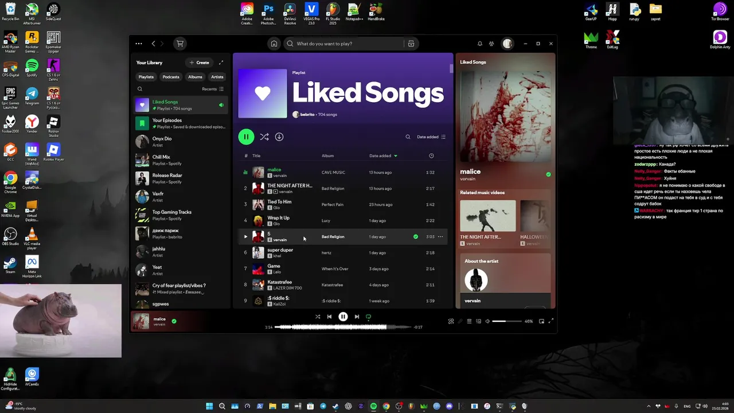Open the Date added view dropdown

(431, 137)
